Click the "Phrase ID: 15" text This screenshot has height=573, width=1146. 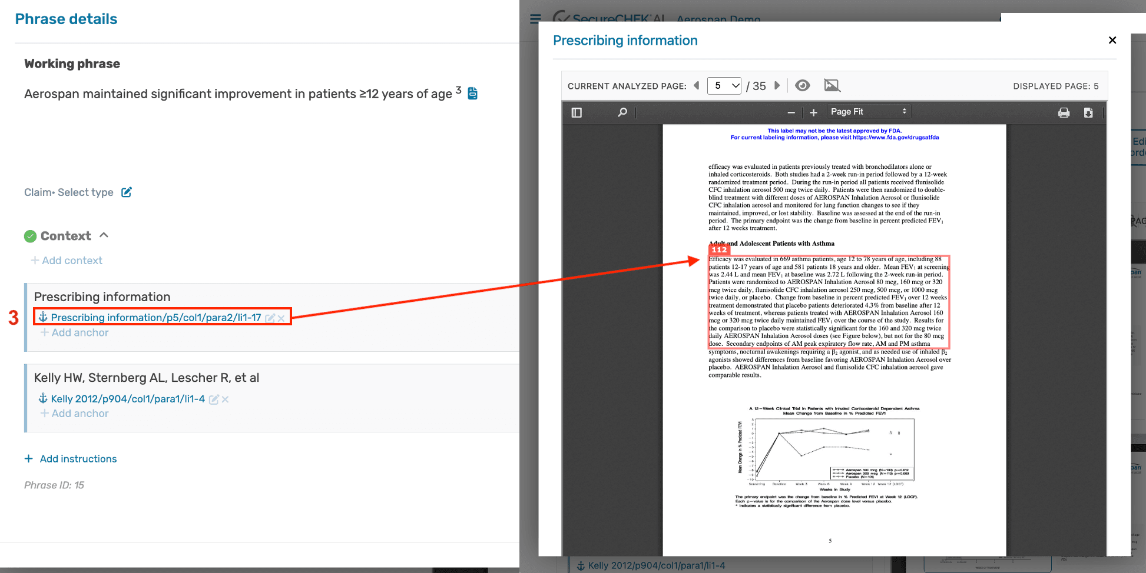(54, 485)
